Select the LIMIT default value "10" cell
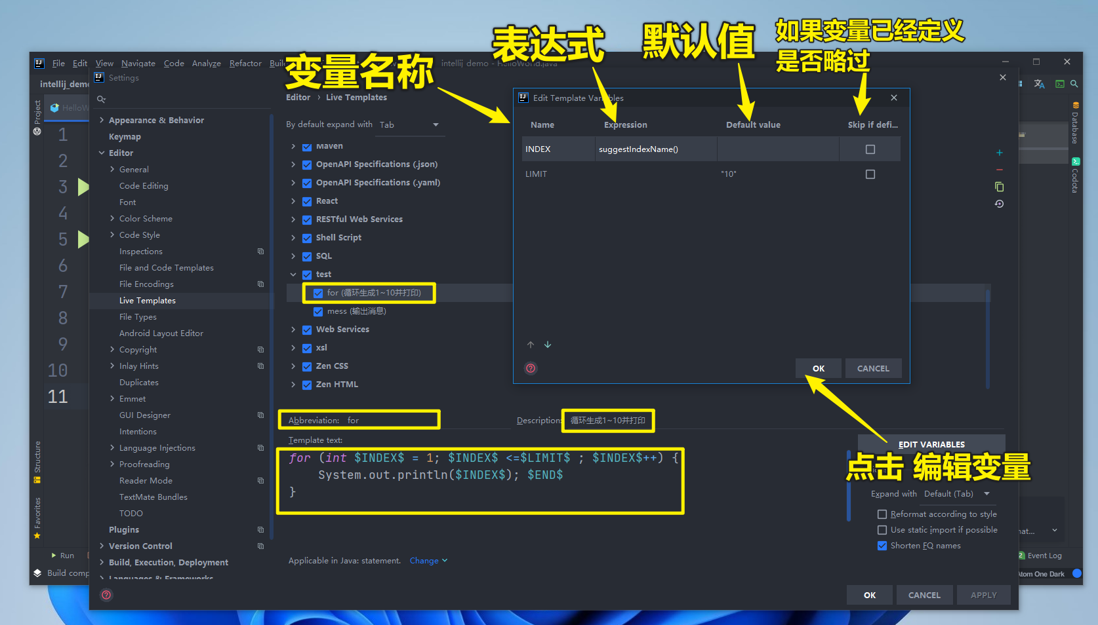The image size is (1098, 625). click(778, 174)
